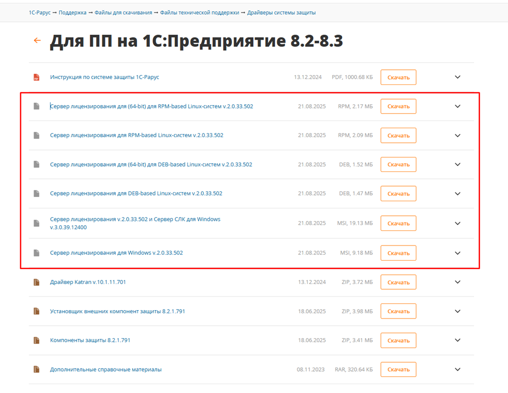Click Скачать for MSI 19.13 МБ file
Screen dimensions: 508x393
(398, 224)
